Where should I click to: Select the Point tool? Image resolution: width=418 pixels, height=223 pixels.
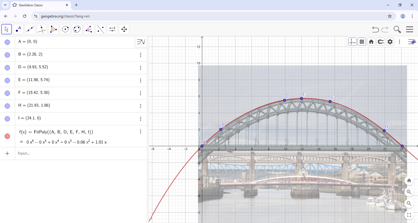(18, 29)
